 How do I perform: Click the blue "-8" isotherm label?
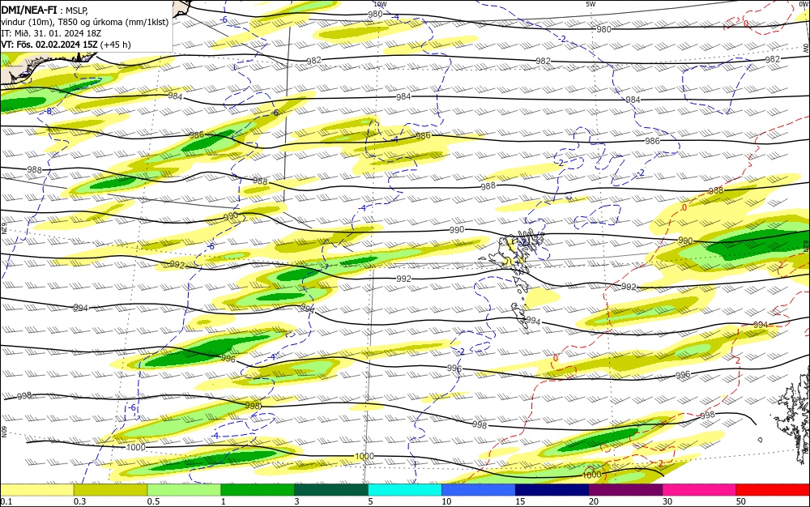tap(48, 112)
